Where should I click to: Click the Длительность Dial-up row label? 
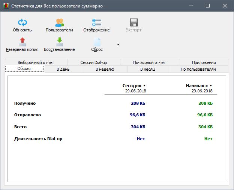[x=38, y=139]
